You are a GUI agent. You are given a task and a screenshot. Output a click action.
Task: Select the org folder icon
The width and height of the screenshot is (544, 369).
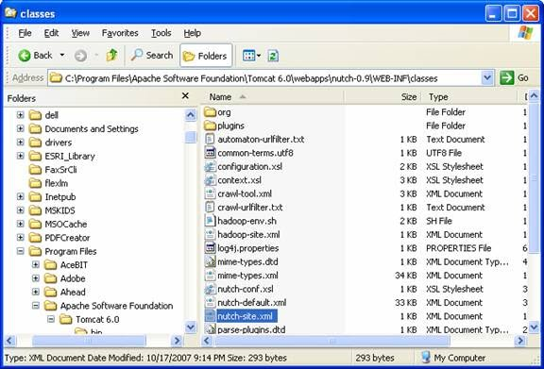(x=211, y=112)
